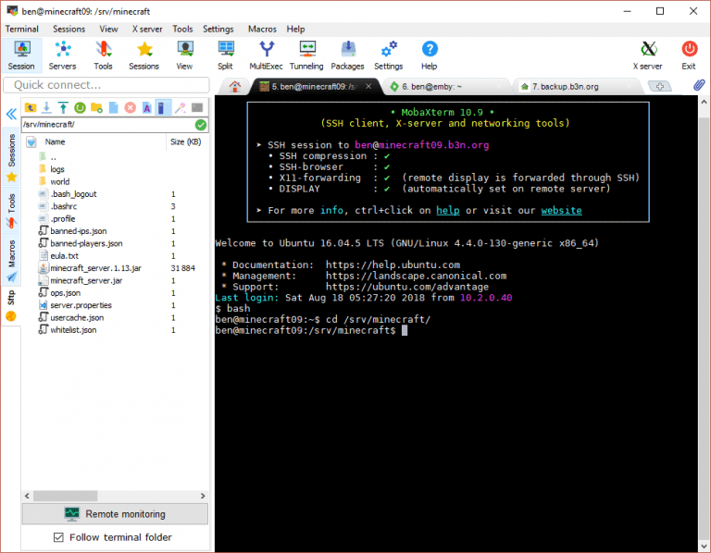The width and height of the screenshot is (711, 553).
Task: Switch to the backup.b3n.org tab
Action: [565, 86]
